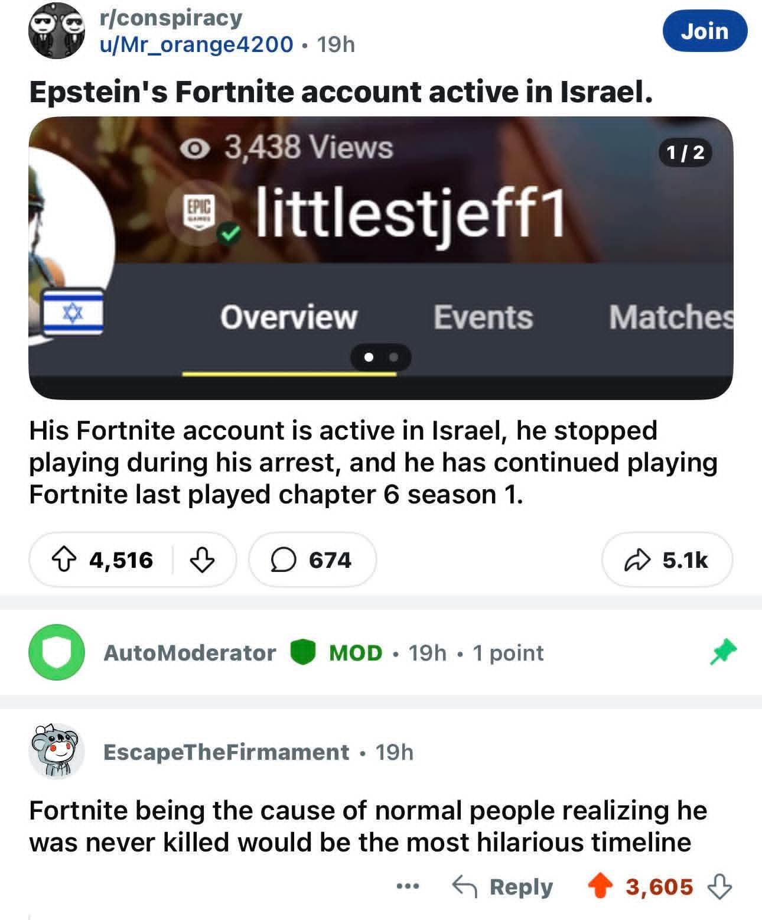This screenshot has height=920, width=762.
Task: Tap the image carousel page dots
Action: (380, 357)
